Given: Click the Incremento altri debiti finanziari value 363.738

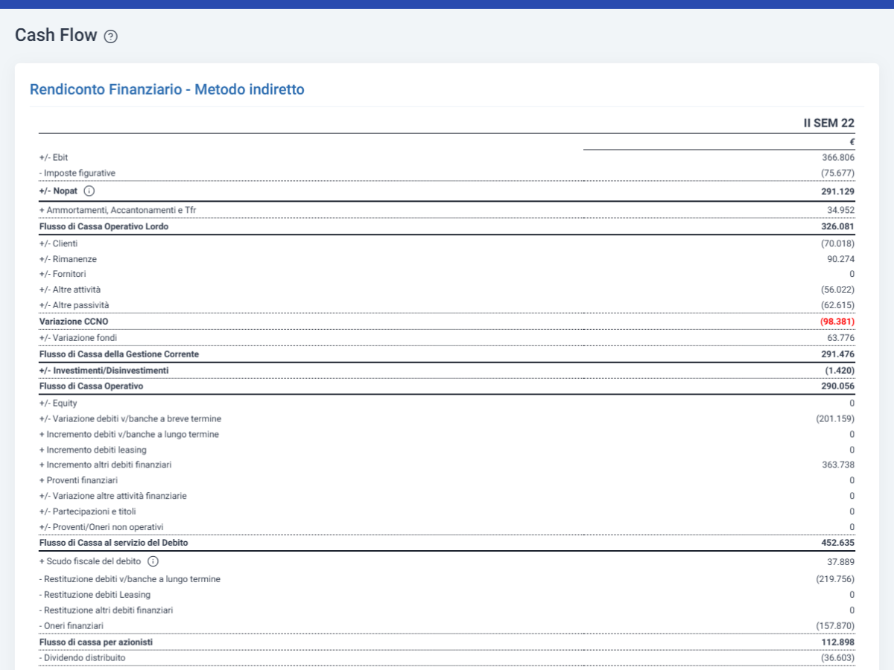Looking at the screenshot, I should coord(838,465).
